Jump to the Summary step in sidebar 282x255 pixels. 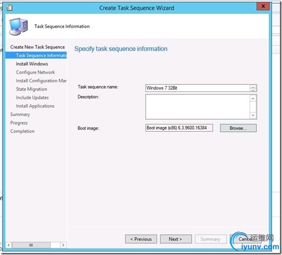pos(20,115)
